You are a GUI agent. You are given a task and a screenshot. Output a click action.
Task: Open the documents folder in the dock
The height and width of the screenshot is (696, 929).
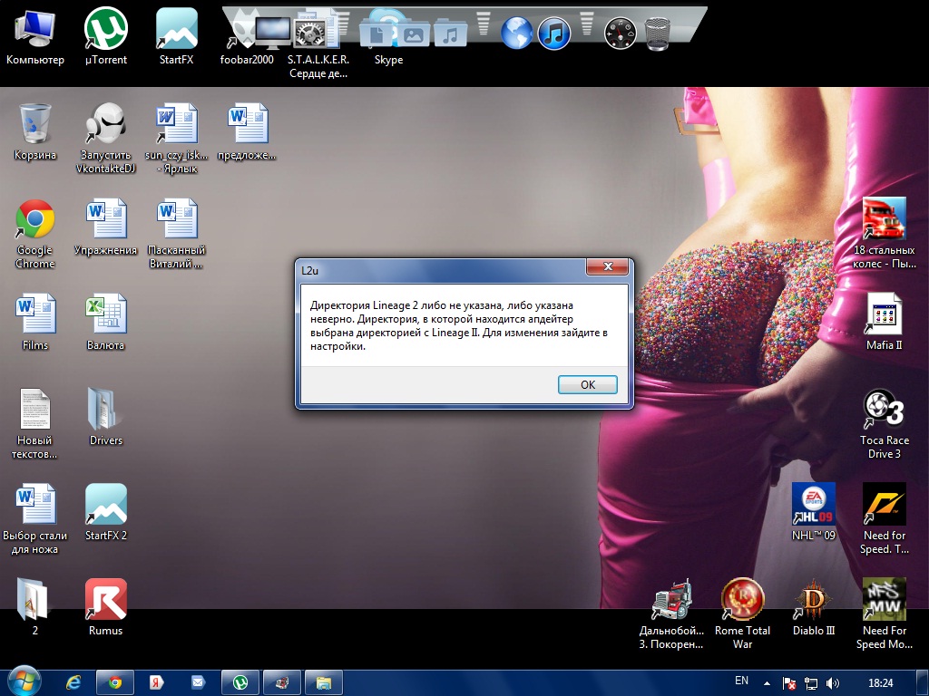[x=376, y=34]
